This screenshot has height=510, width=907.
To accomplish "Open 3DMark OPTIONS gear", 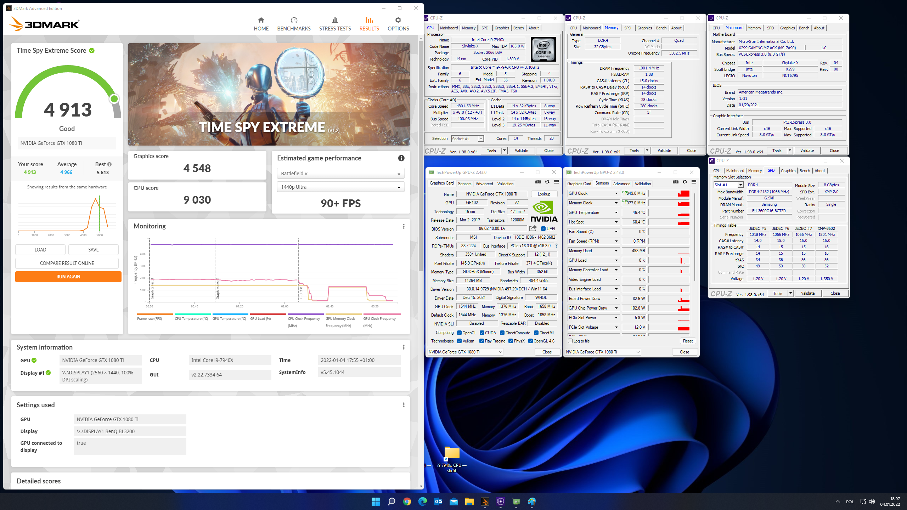I will [x=398, y=24].
